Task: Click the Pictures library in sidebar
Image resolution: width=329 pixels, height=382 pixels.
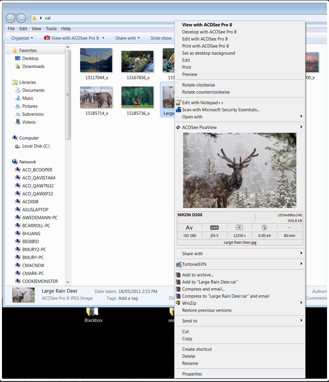Action: 30,106
